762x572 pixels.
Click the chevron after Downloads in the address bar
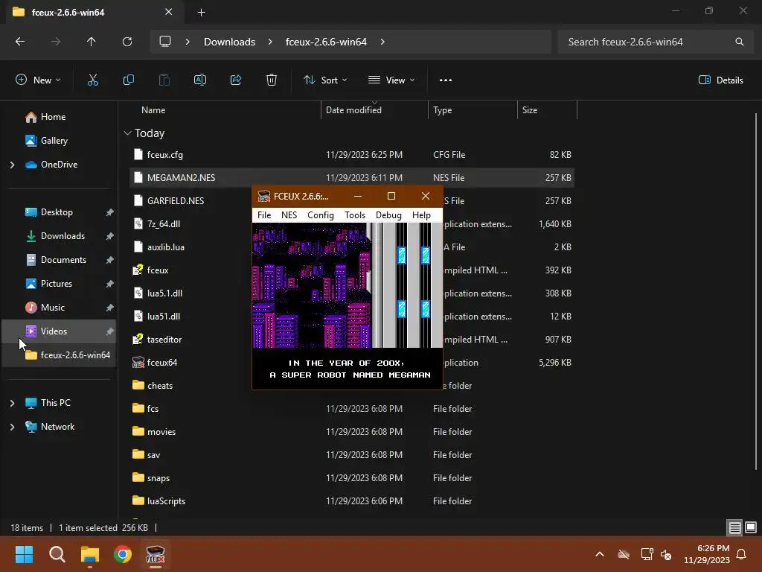270,42
